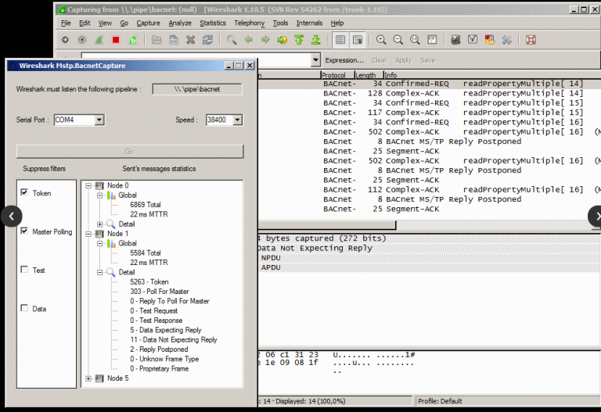This screenshot has height=412, width=601.
Task: Open the Wireshark display filter history dropdown
Action: [x=315, y=60]
